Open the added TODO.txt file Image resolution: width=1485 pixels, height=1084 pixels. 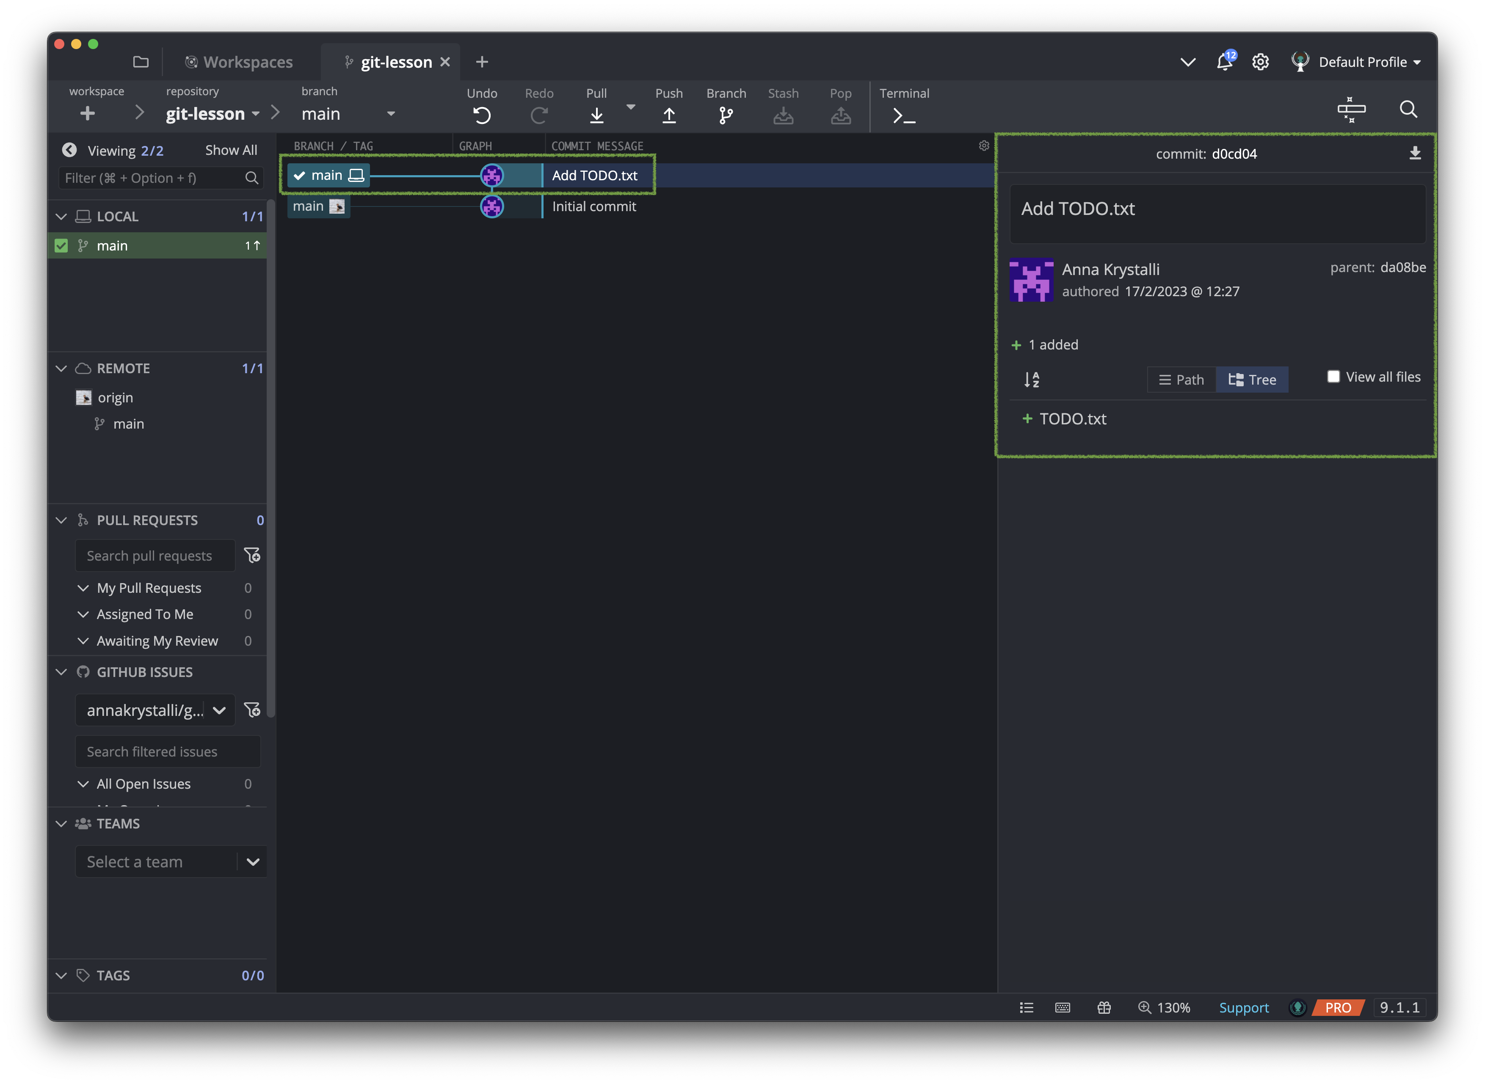(x=1072, y=418)
